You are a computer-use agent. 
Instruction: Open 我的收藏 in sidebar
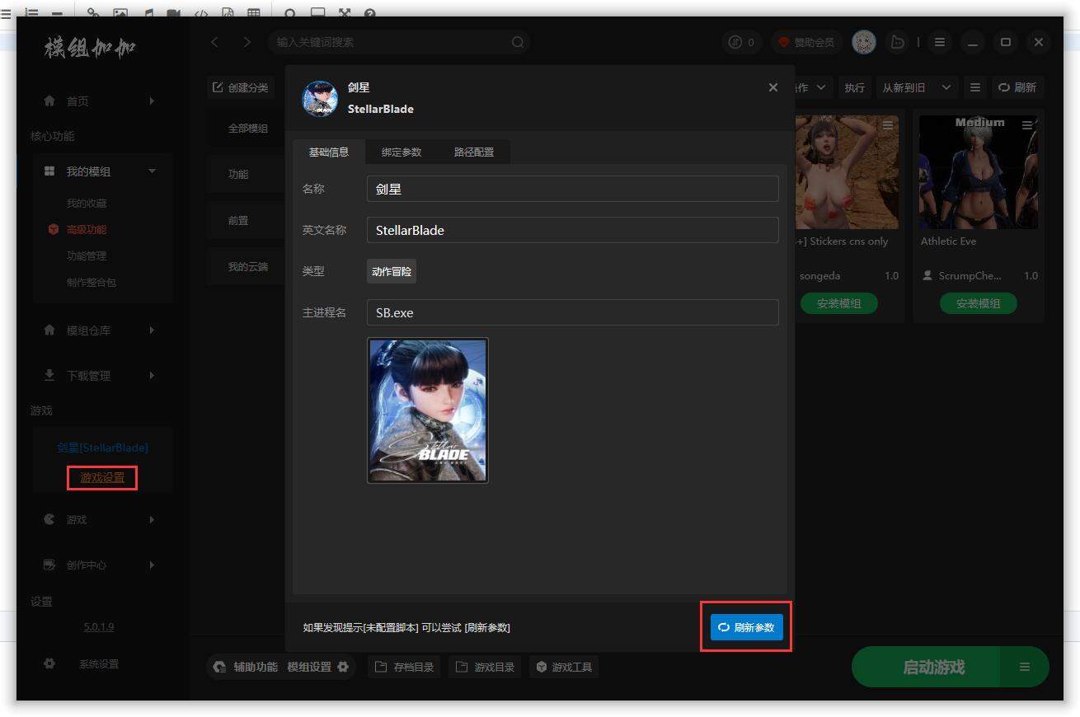click(x=87, y=203)
